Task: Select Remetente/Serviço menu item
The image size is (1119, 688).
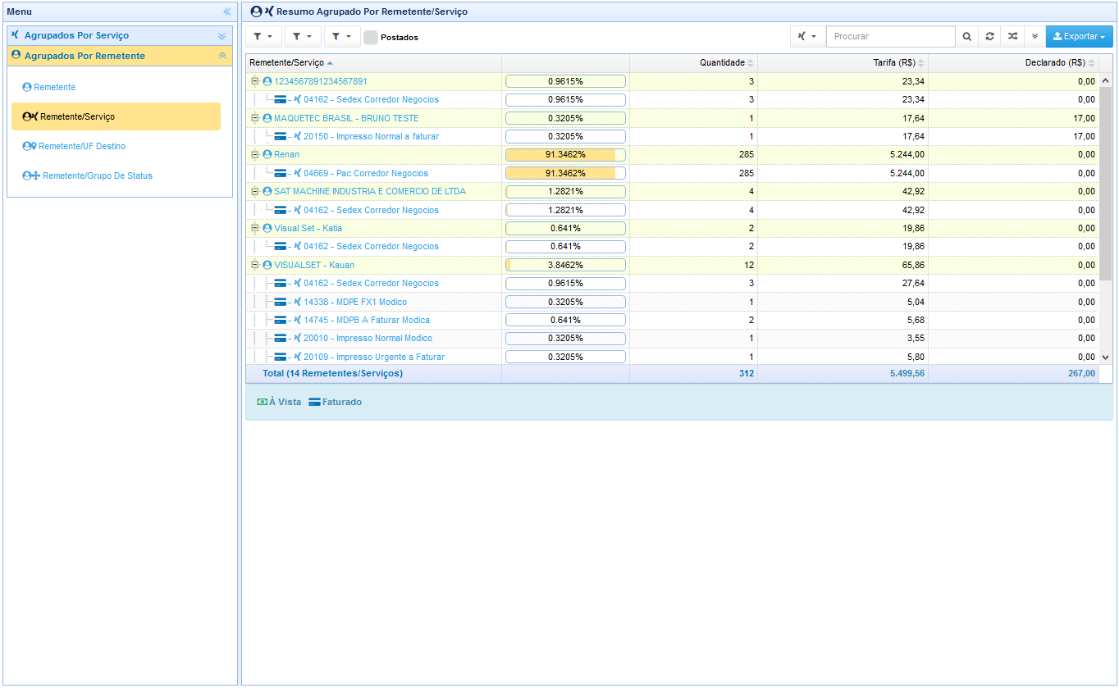Action: tap(116, 116)
